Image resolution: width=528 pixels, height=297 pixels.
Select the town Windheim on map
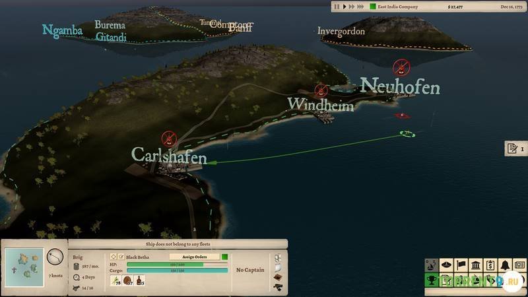[x=320, y=105]
